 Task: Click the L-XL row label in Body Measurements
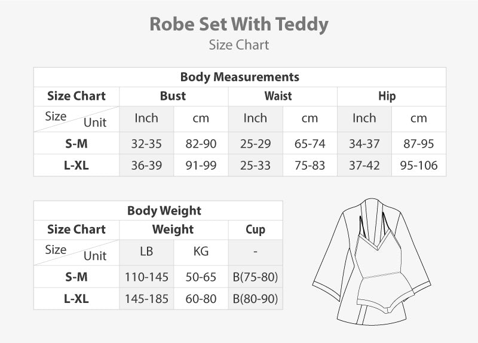point(76,166)
